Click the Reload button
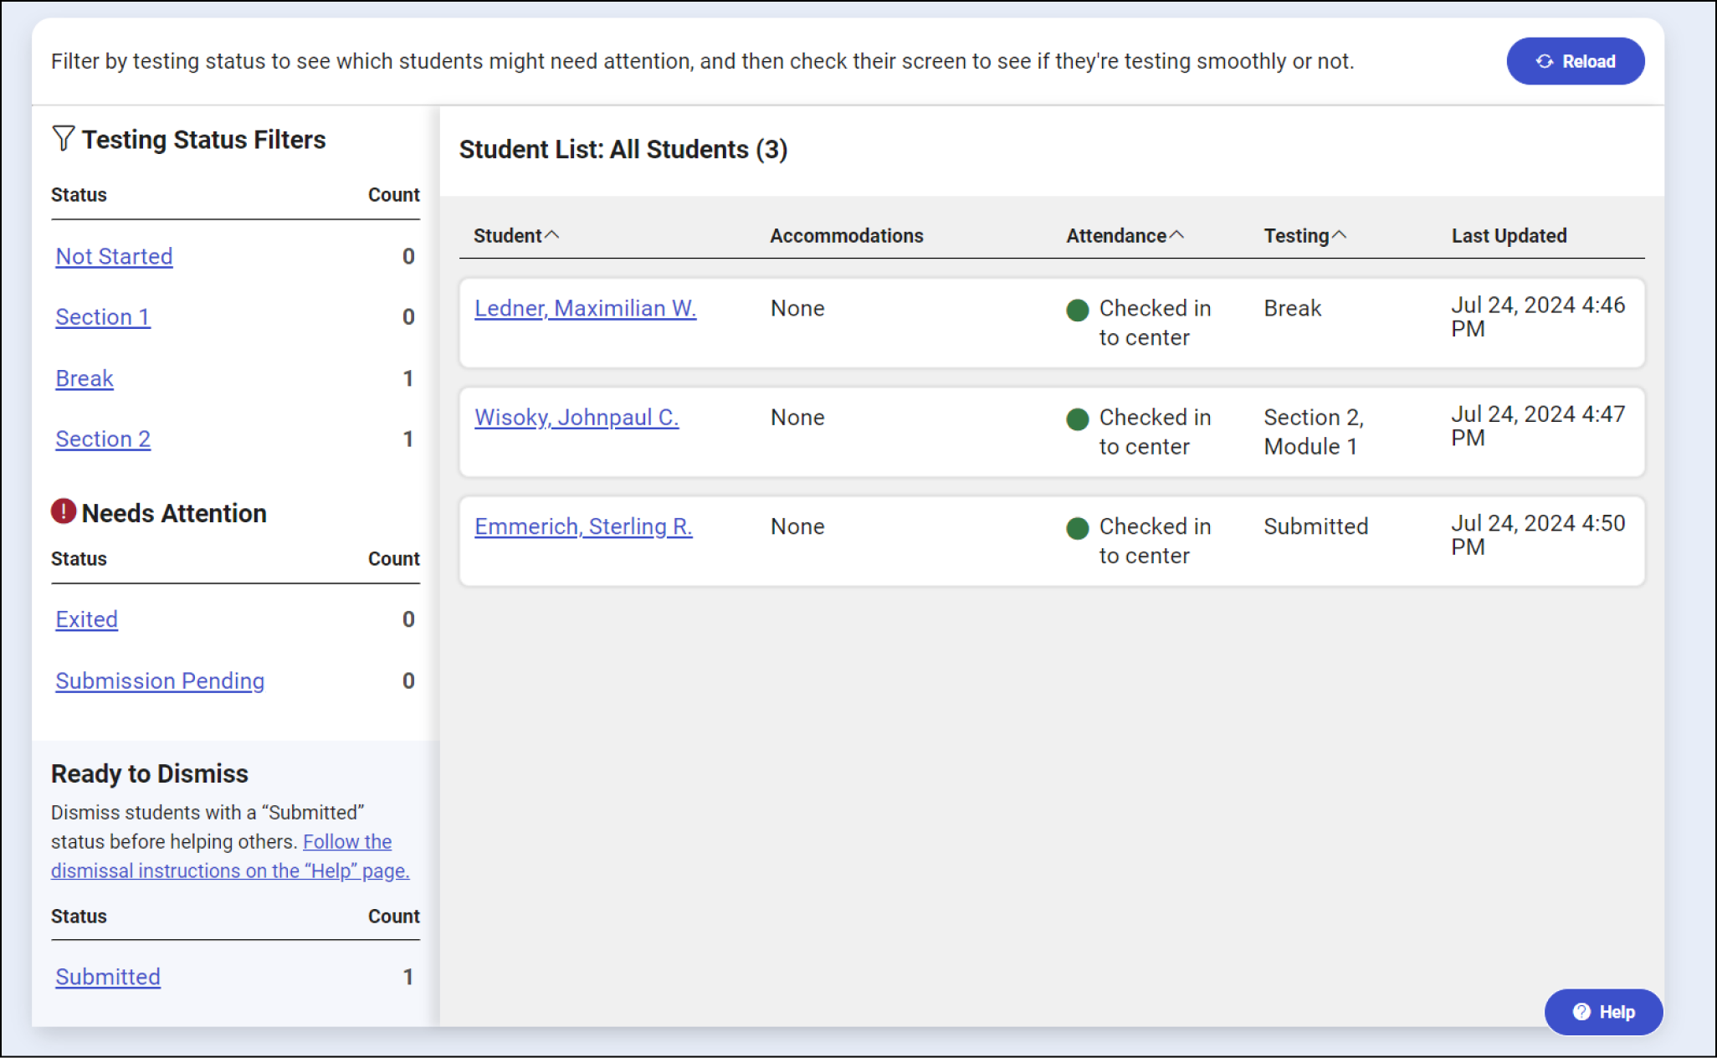Viewport: 1717px width, 1058px height. [1575, 61]
